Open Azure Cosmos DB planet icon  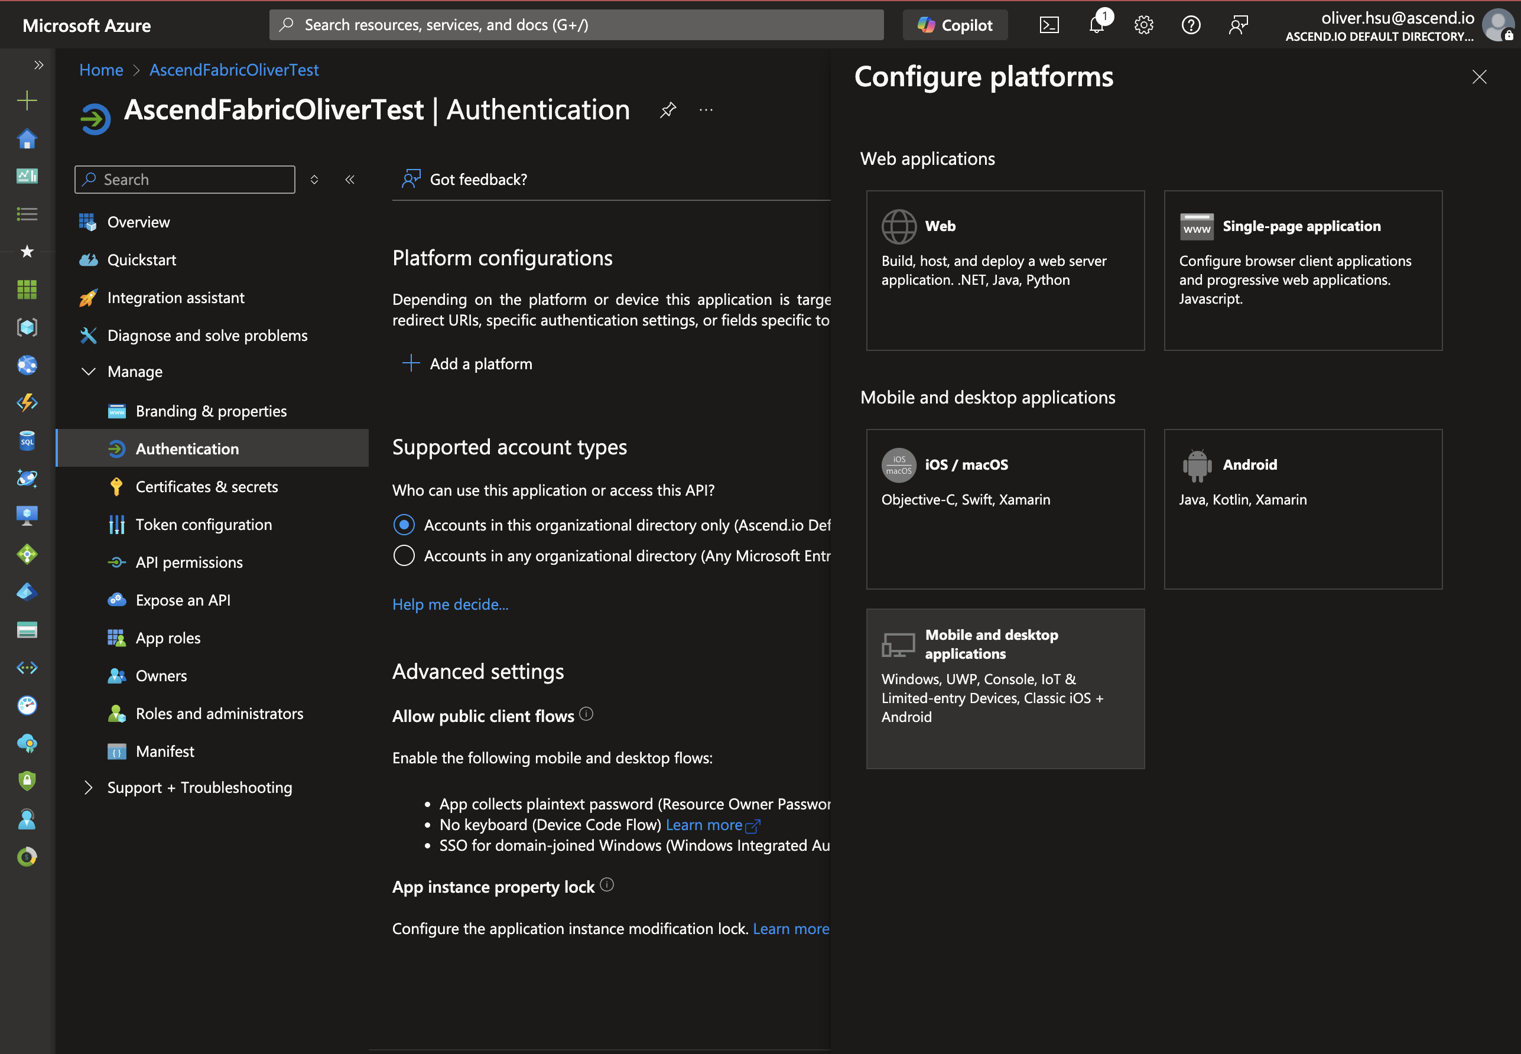[x=27, y=479]
